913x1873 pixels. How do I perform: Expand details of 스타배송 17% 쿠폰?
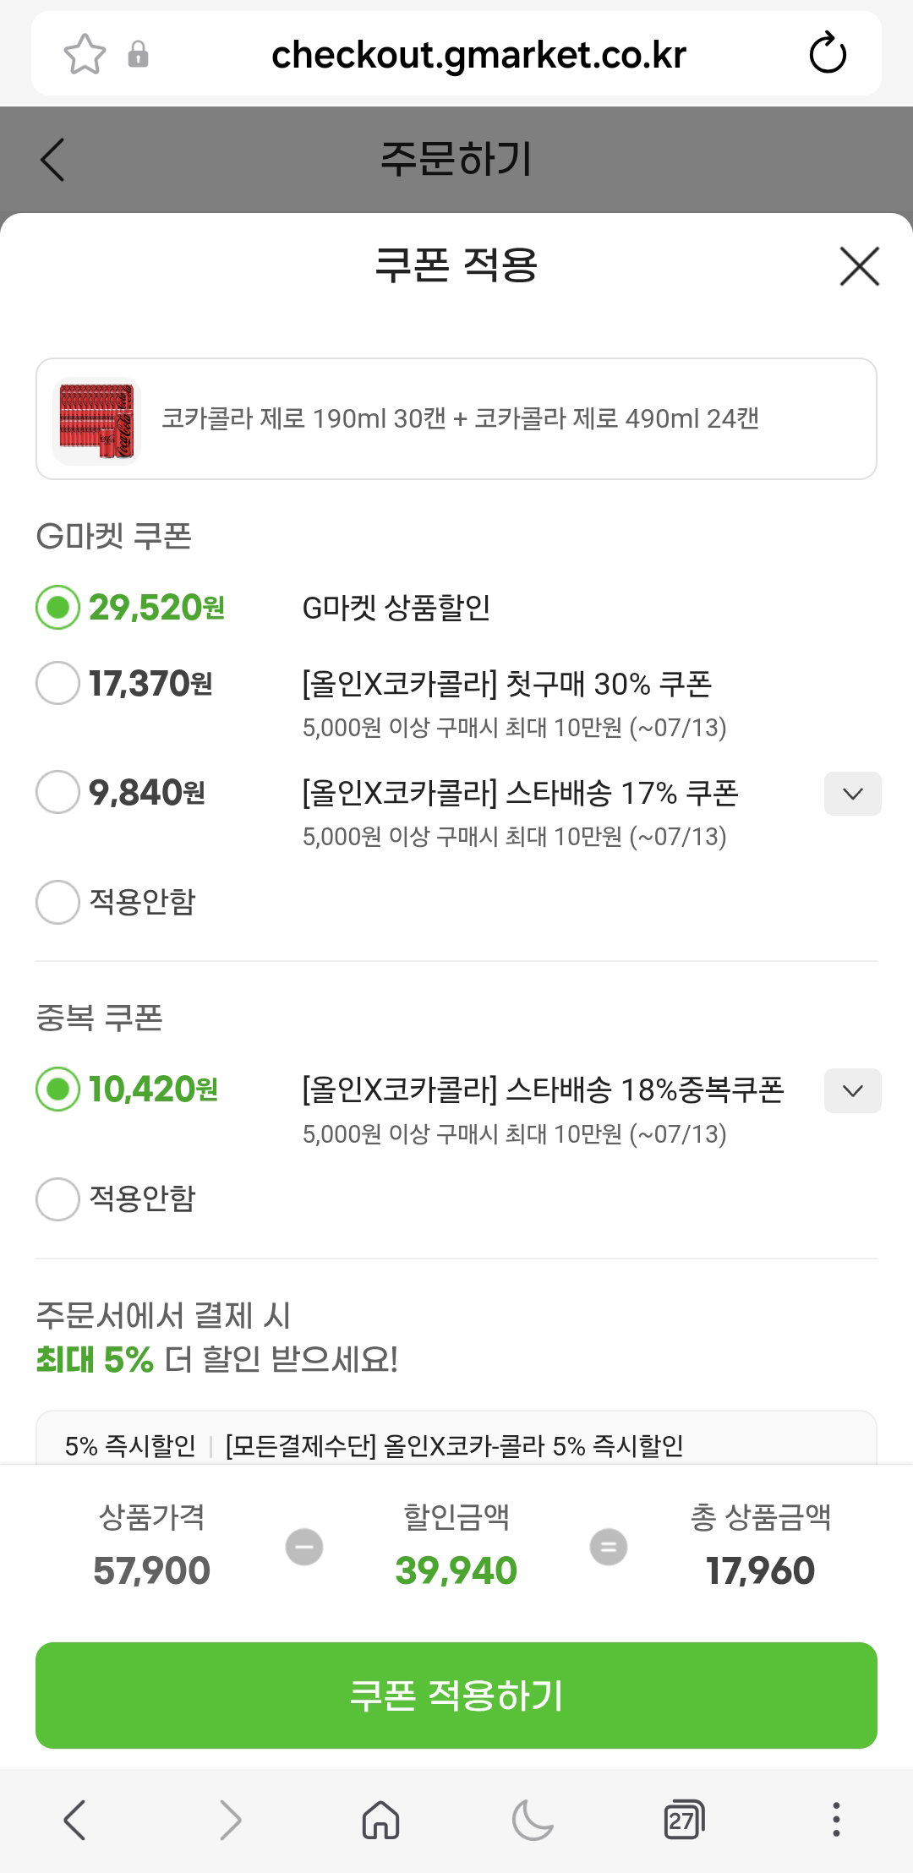[x=852, y=794]
